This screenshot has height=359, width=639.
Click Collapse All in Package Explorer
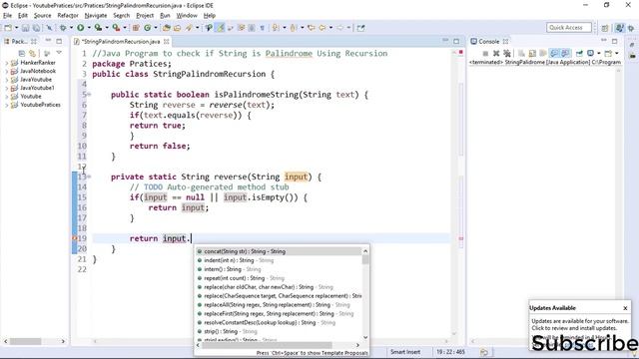(x=22, y=53)
